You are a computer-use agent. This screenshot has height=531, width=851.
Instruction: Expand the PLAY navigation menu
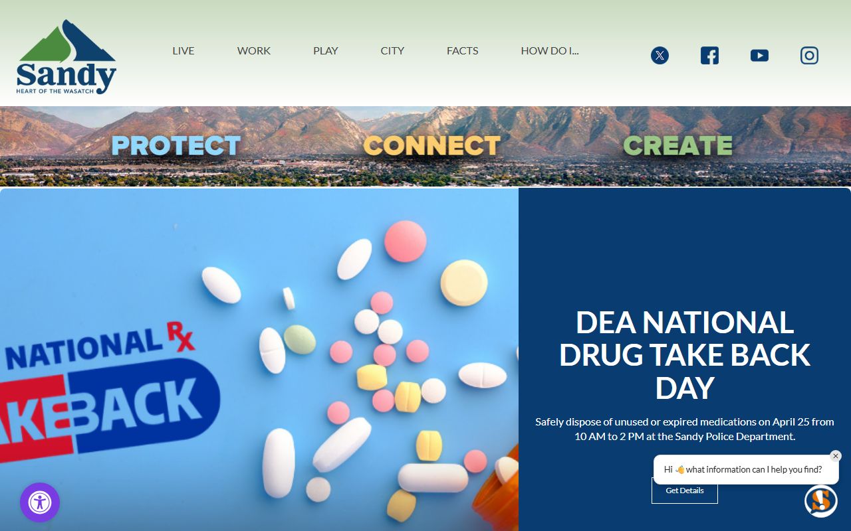(326, 50)
